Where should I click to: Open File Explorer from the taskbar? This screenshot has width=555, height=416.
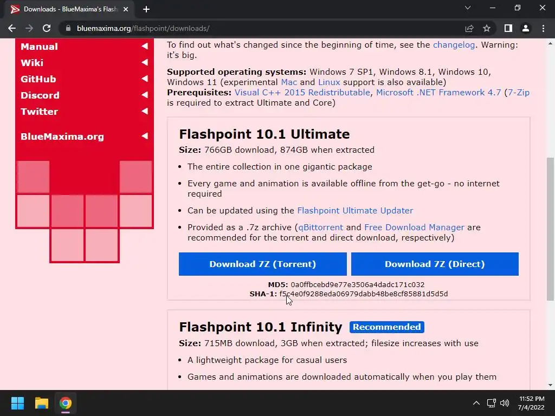[41, 403]
